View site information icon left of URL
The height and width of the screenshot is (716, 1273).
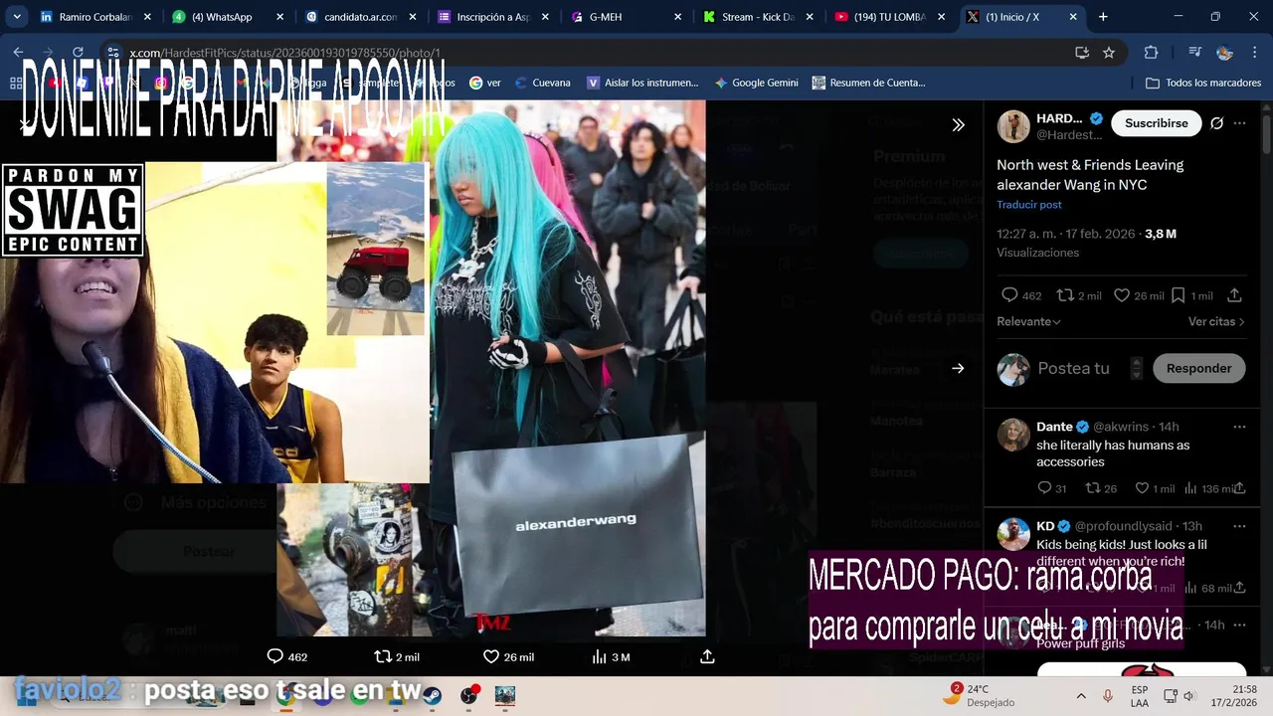pos(113,53)
